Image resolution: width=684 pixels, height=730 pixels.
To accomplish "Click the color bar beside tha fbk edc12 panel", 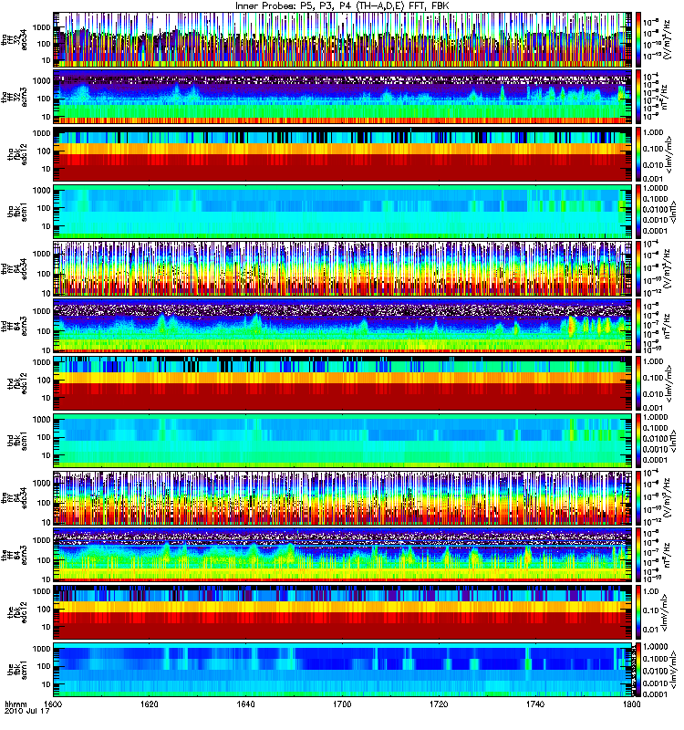I will [638, 153].
